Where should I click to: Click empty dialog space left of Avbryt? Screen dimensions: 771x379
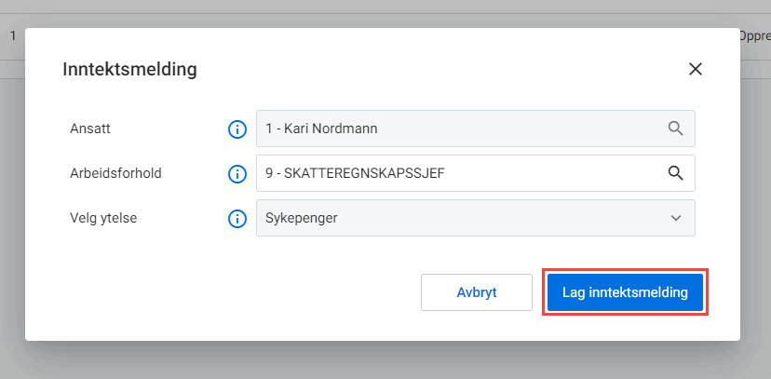point(233,292)
